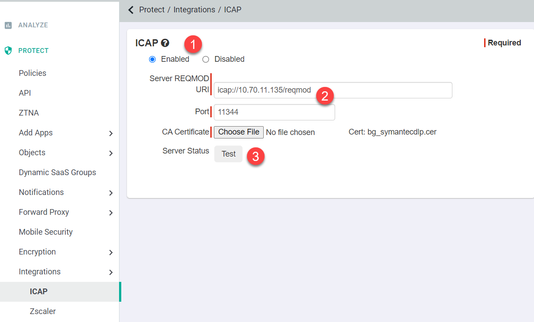Click into the Server REQMOD URI field
Image resolution: width=534 pixels, height=322 pixels.
pyautogui.click(x=333, y=90)
